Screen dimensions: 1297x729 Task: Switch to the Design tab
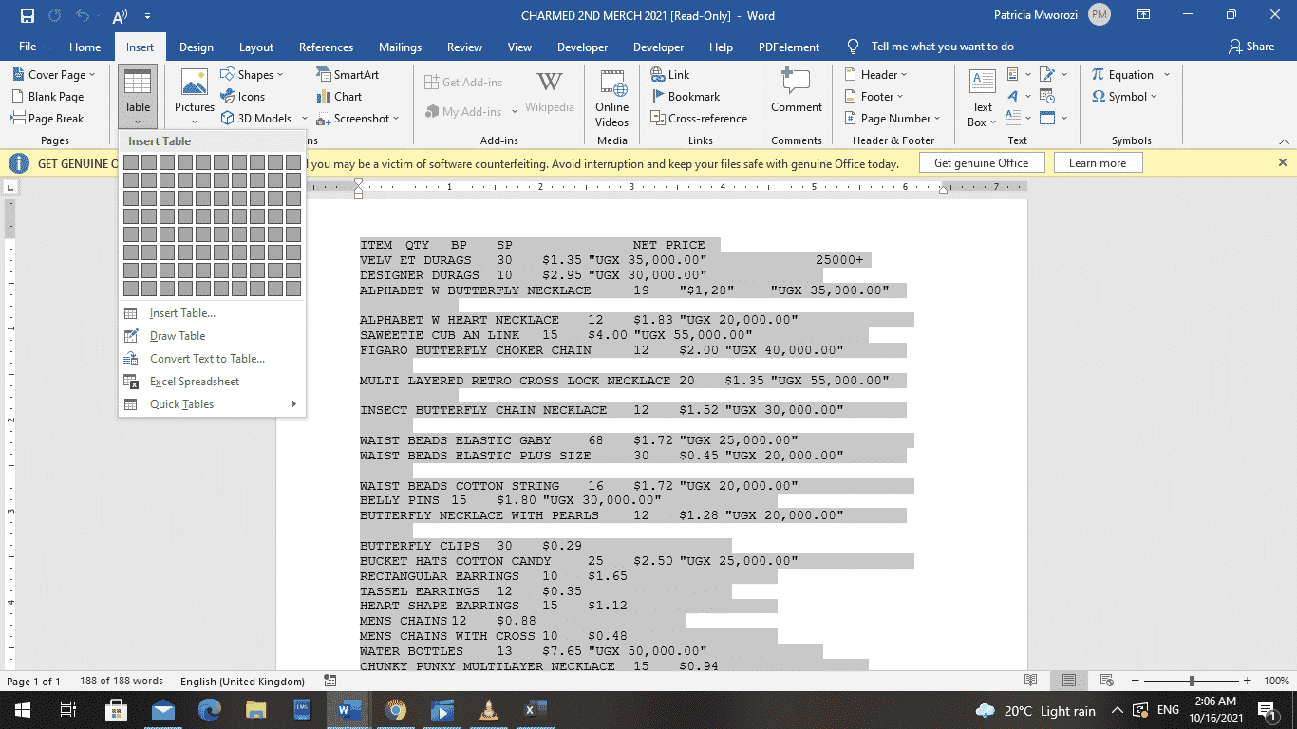coord(196,46)
